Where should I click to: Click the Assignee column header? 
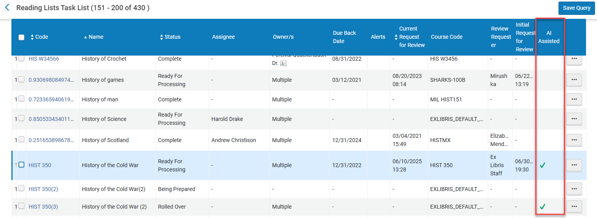pyautogui.click(x=223, y=37)
